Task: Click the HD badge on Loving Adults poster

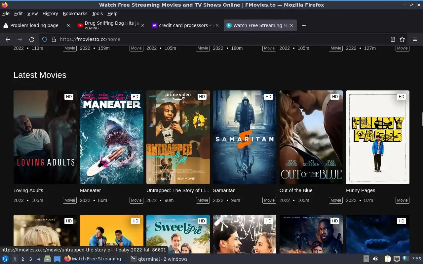Action: coord(69,97)
